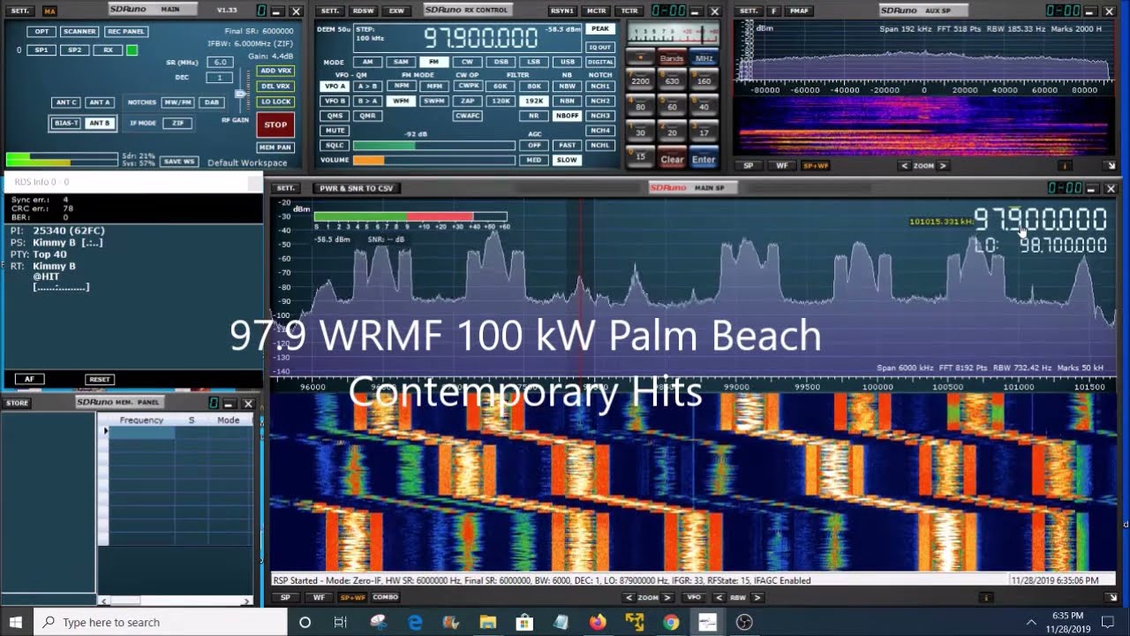Click RBW decrease arrow in Main SP
This screenshot has height=636, width=1130.
(x=719, y=598)
